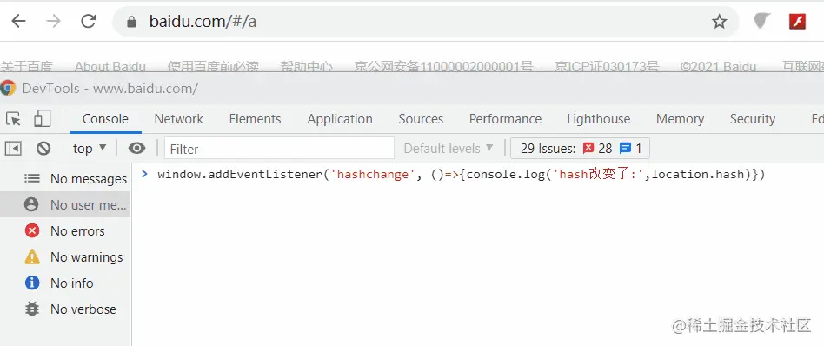Clear console with the ban icon
The width and height of the screenshot is (824, 346).
43,149
